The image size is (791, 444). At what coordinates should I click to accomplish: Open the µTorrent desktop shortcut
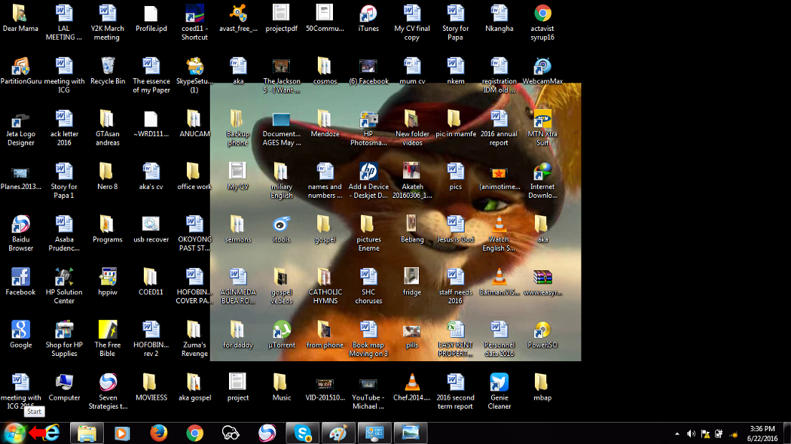(x=282, y=335)
